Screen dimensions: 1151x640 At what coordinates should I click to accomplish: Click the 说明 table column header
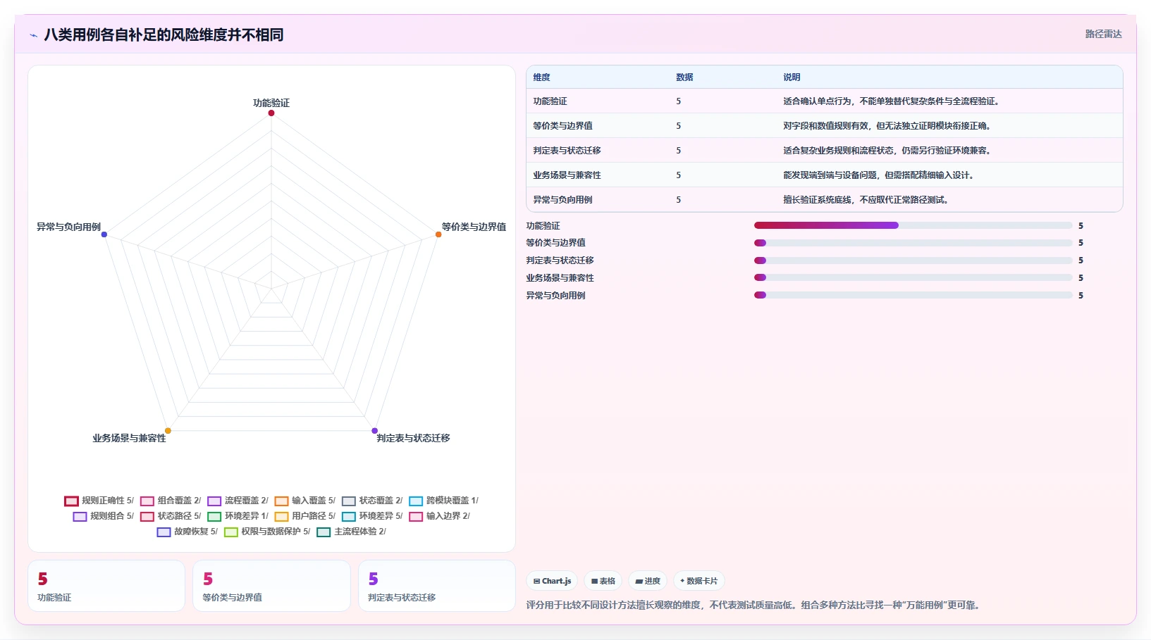tap(792, 77)
